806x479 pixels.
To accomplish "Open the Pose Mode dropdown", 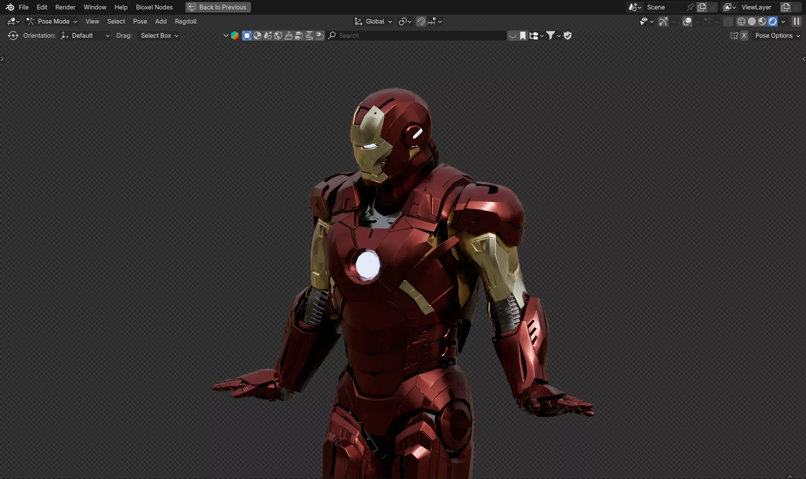I will click(x=52, y=21).
